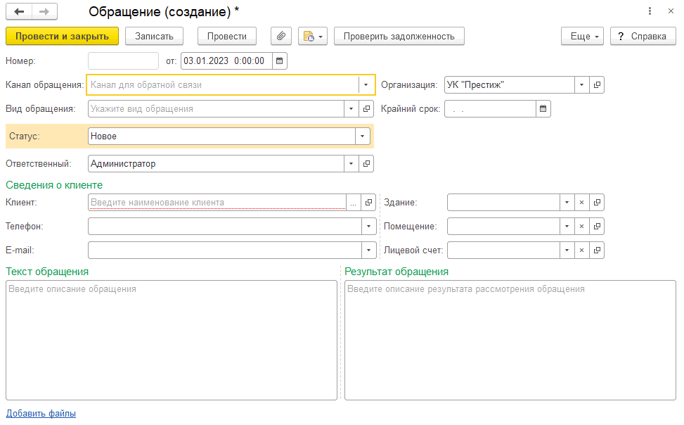The height and width of the screenshot is (425, 684).
Task: Open the Еще menu
Action: (x=582, y=36)
